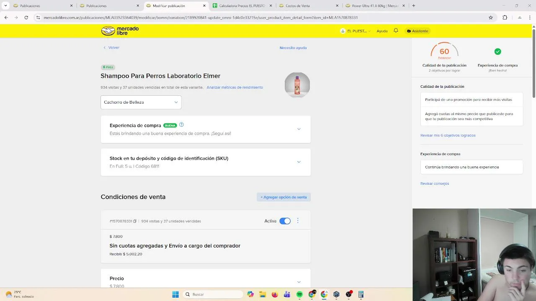Open Spotify from the taskbar
536x301 pixels.
[x=299, y=294]
